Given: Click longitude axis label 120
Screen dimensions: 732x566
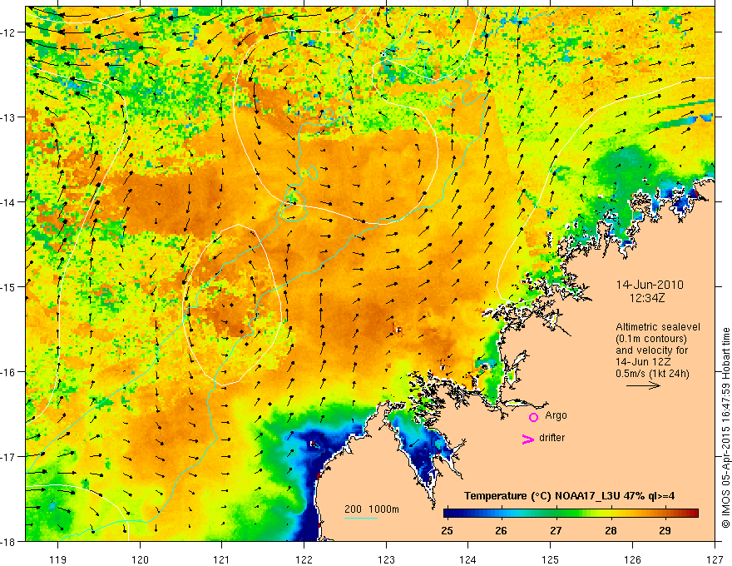Looking at the screenshot, I should click(x=140, y=559).
